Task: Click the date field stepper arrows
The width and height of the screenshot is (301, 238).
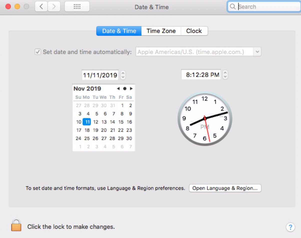Action: (123, 75)
